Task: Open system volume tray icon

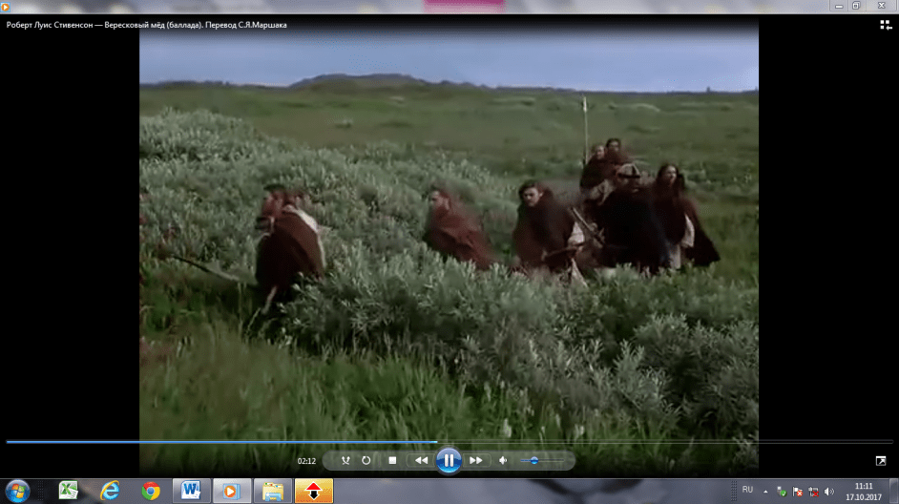Action: (829, 492)
